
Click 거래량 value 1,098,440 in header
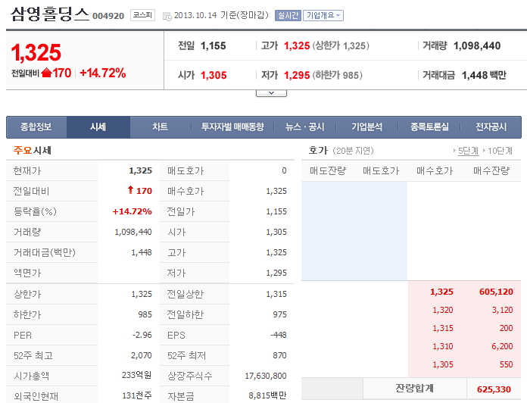[x=477, y=45]
